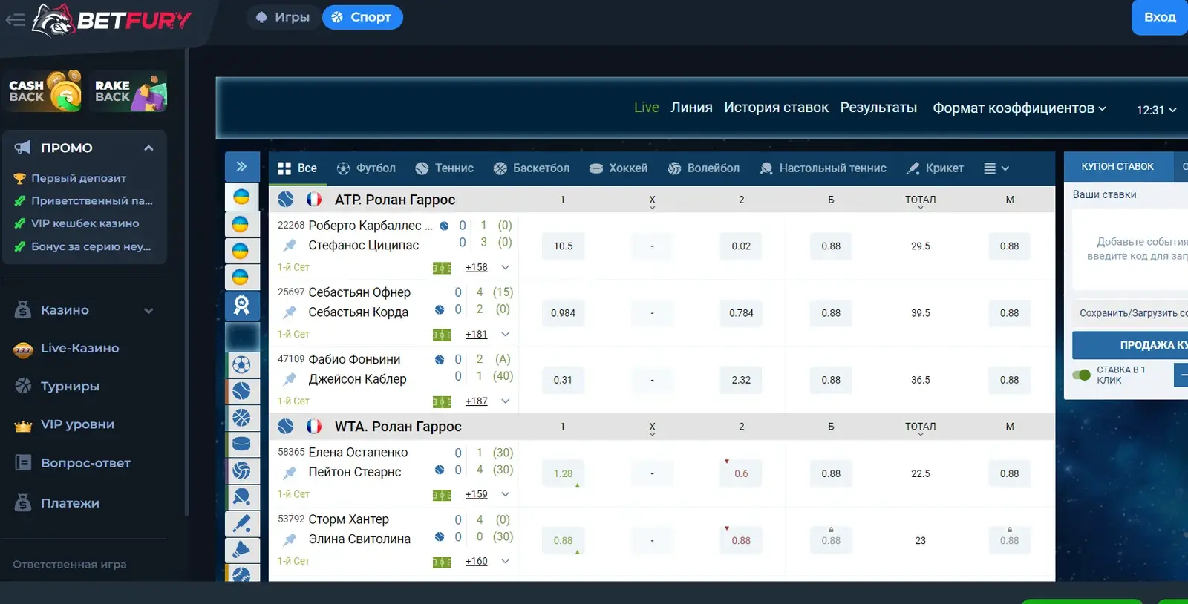Screen dimensions: 1188x604
Task: Filter by Футбол in top bar
Action: click(366, 168)
